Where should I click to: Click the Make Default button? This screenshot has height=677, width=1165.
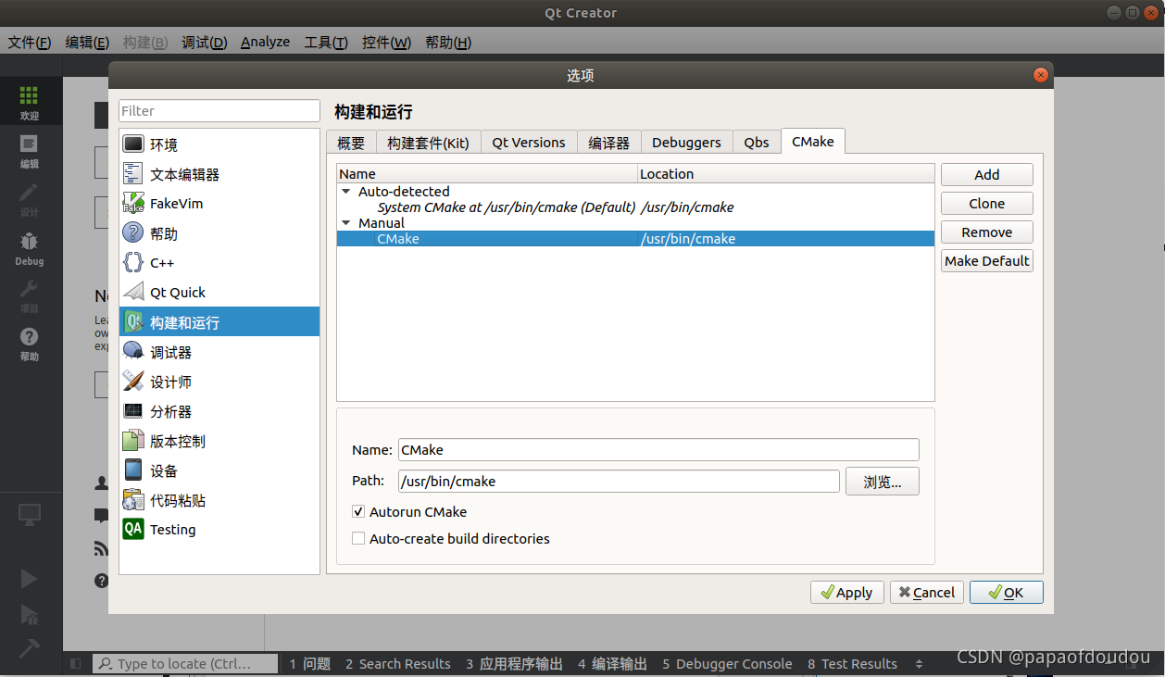pos(987,261)
